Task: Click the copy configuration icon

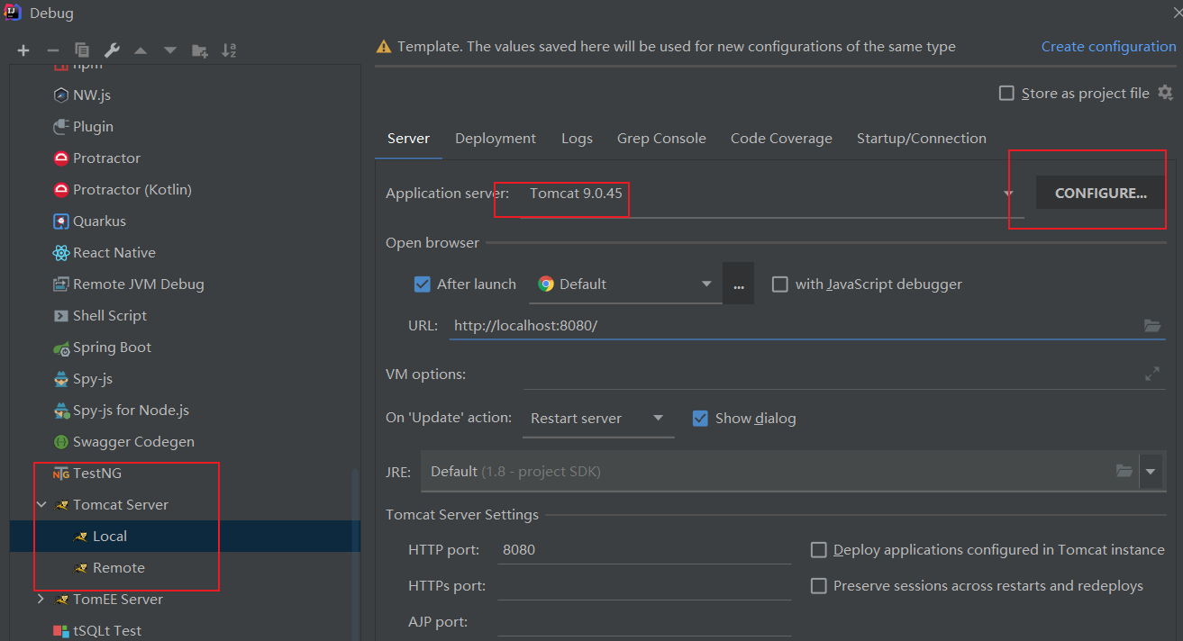Action: pos(82,50)
